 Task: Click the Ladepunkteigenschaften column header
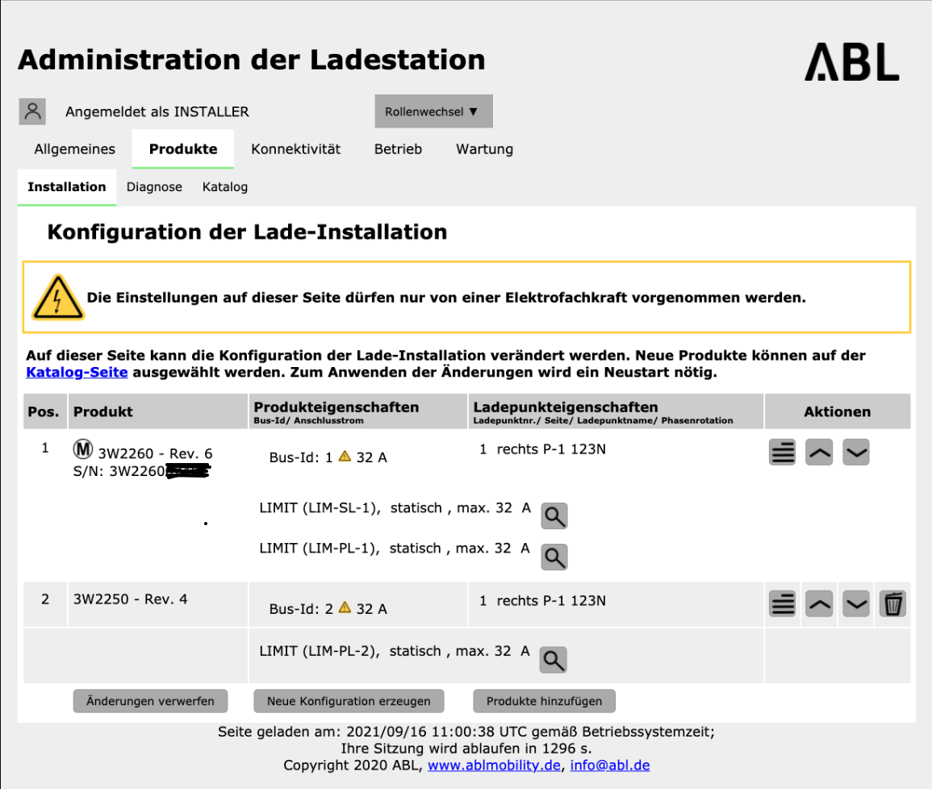coord(616,411)
